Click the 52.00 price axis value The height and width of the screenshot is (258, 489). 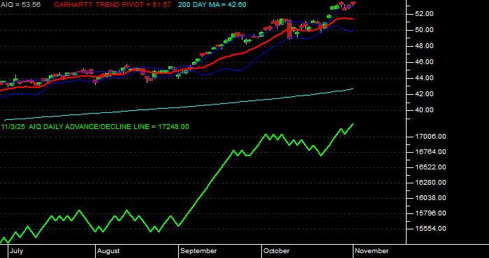click(x=424, y=14)
